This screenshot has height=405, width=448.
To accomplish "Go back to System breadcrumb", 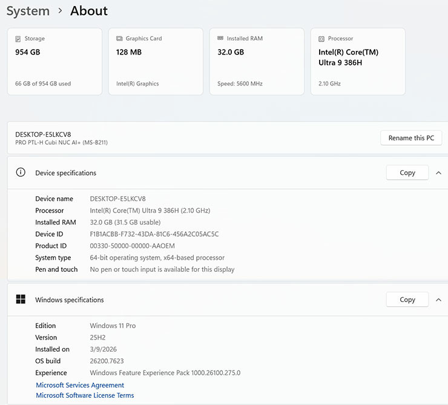I will [28, 11].
